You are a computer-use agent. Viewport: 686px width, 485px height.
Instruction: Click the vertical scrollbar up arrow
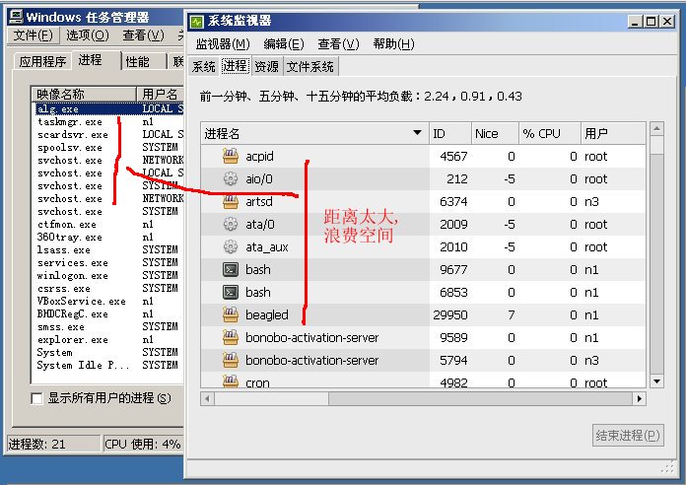coord(656,129)
